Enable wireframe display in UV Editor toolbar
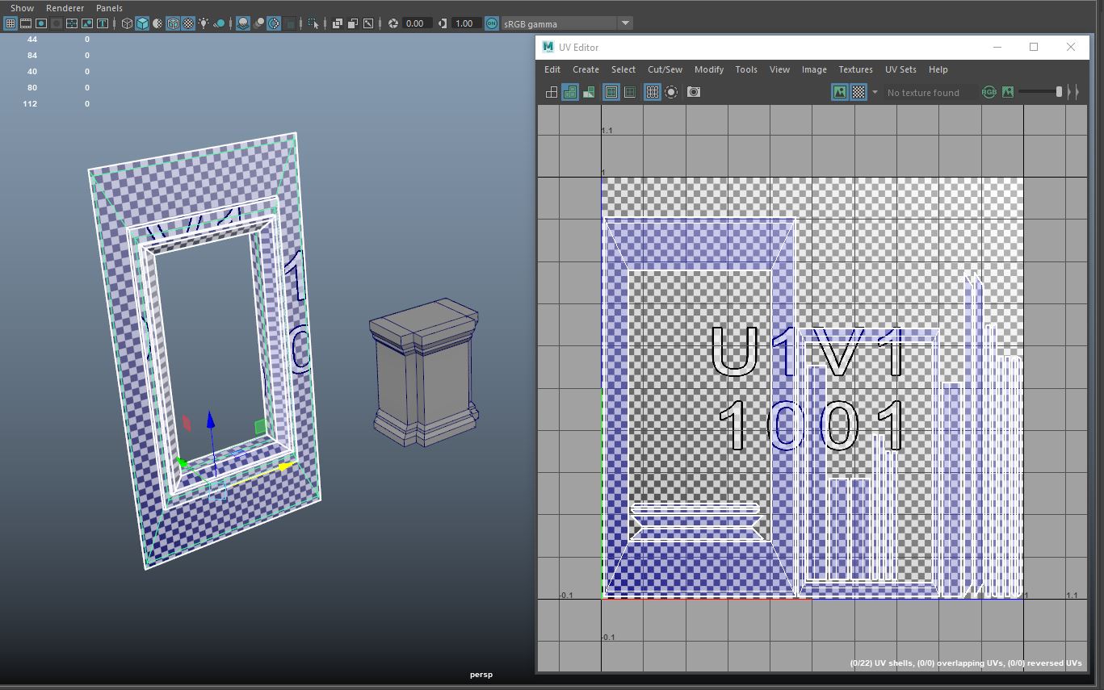 point(552,92)
